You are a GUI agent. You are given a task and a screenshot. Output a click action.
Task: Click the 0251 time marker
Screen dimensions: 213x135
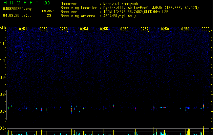pos(23,29)
